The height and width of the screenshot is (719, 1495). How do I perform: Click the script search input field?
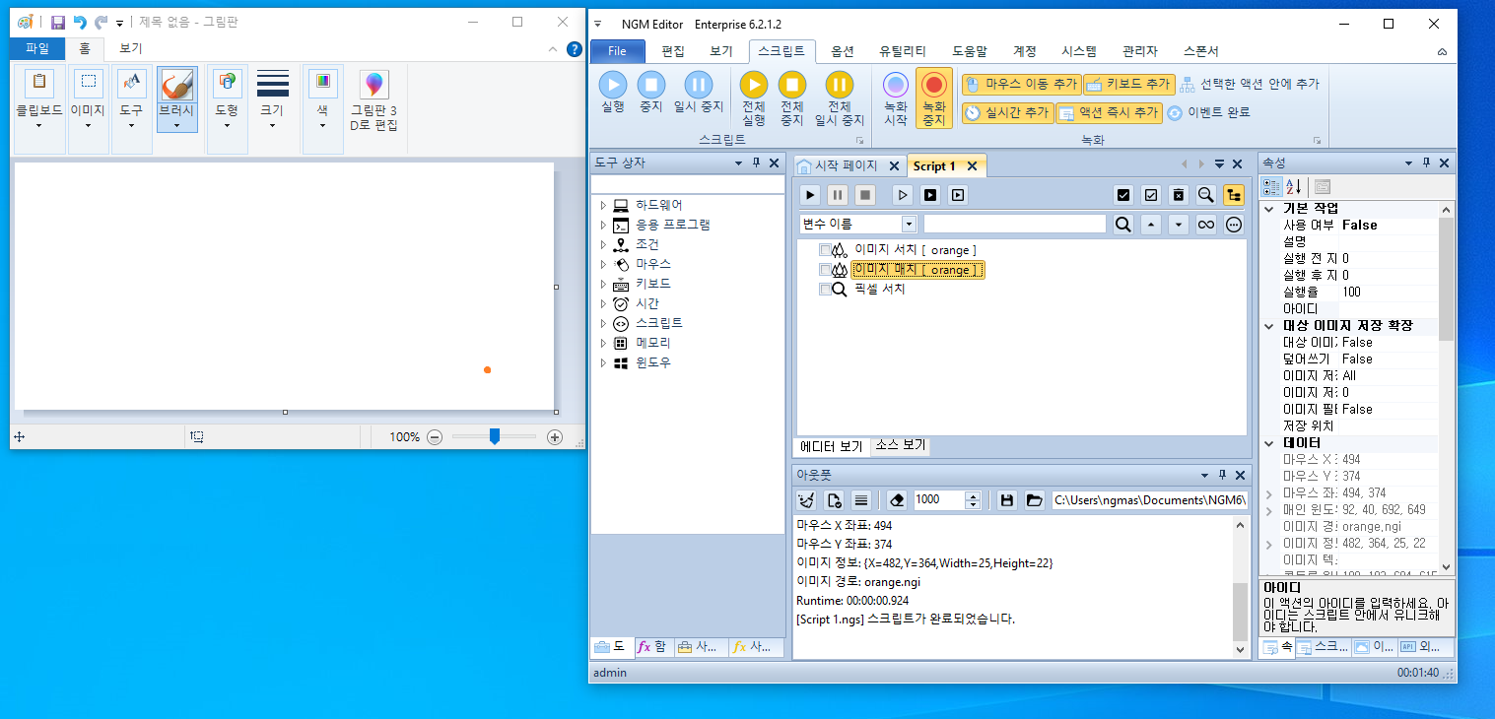(x=1015, y=225)
